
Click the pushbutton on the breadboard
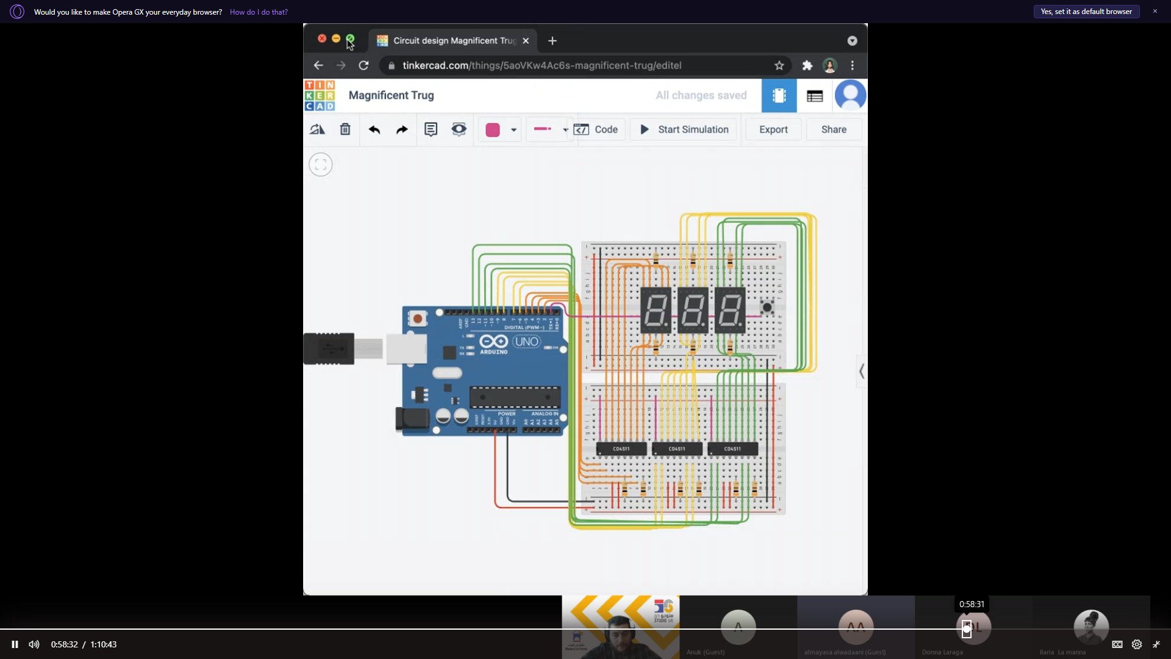(767, 308)
